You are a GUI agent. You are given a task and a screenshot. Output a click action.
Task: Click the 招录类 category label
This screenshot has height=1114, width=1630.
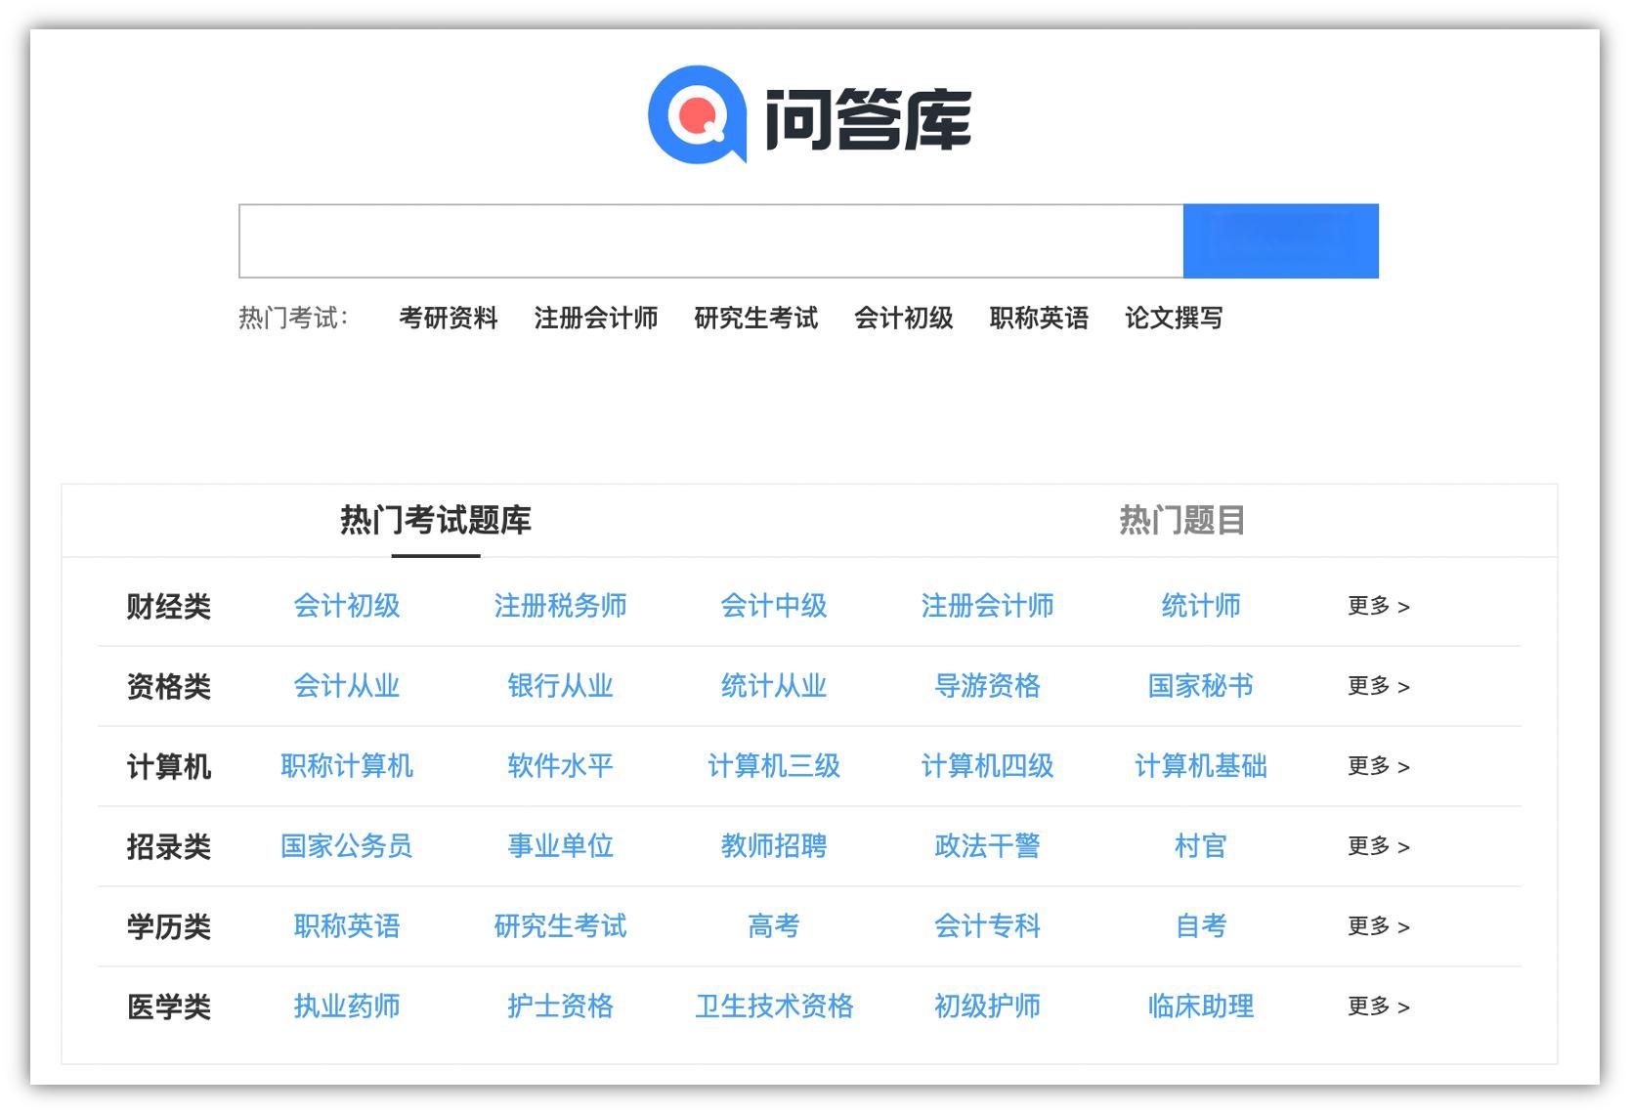click(169, 847)
